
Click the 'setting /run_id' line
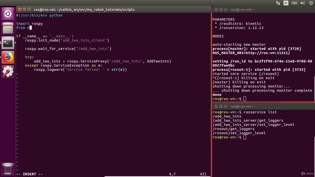tap(262, 61)
